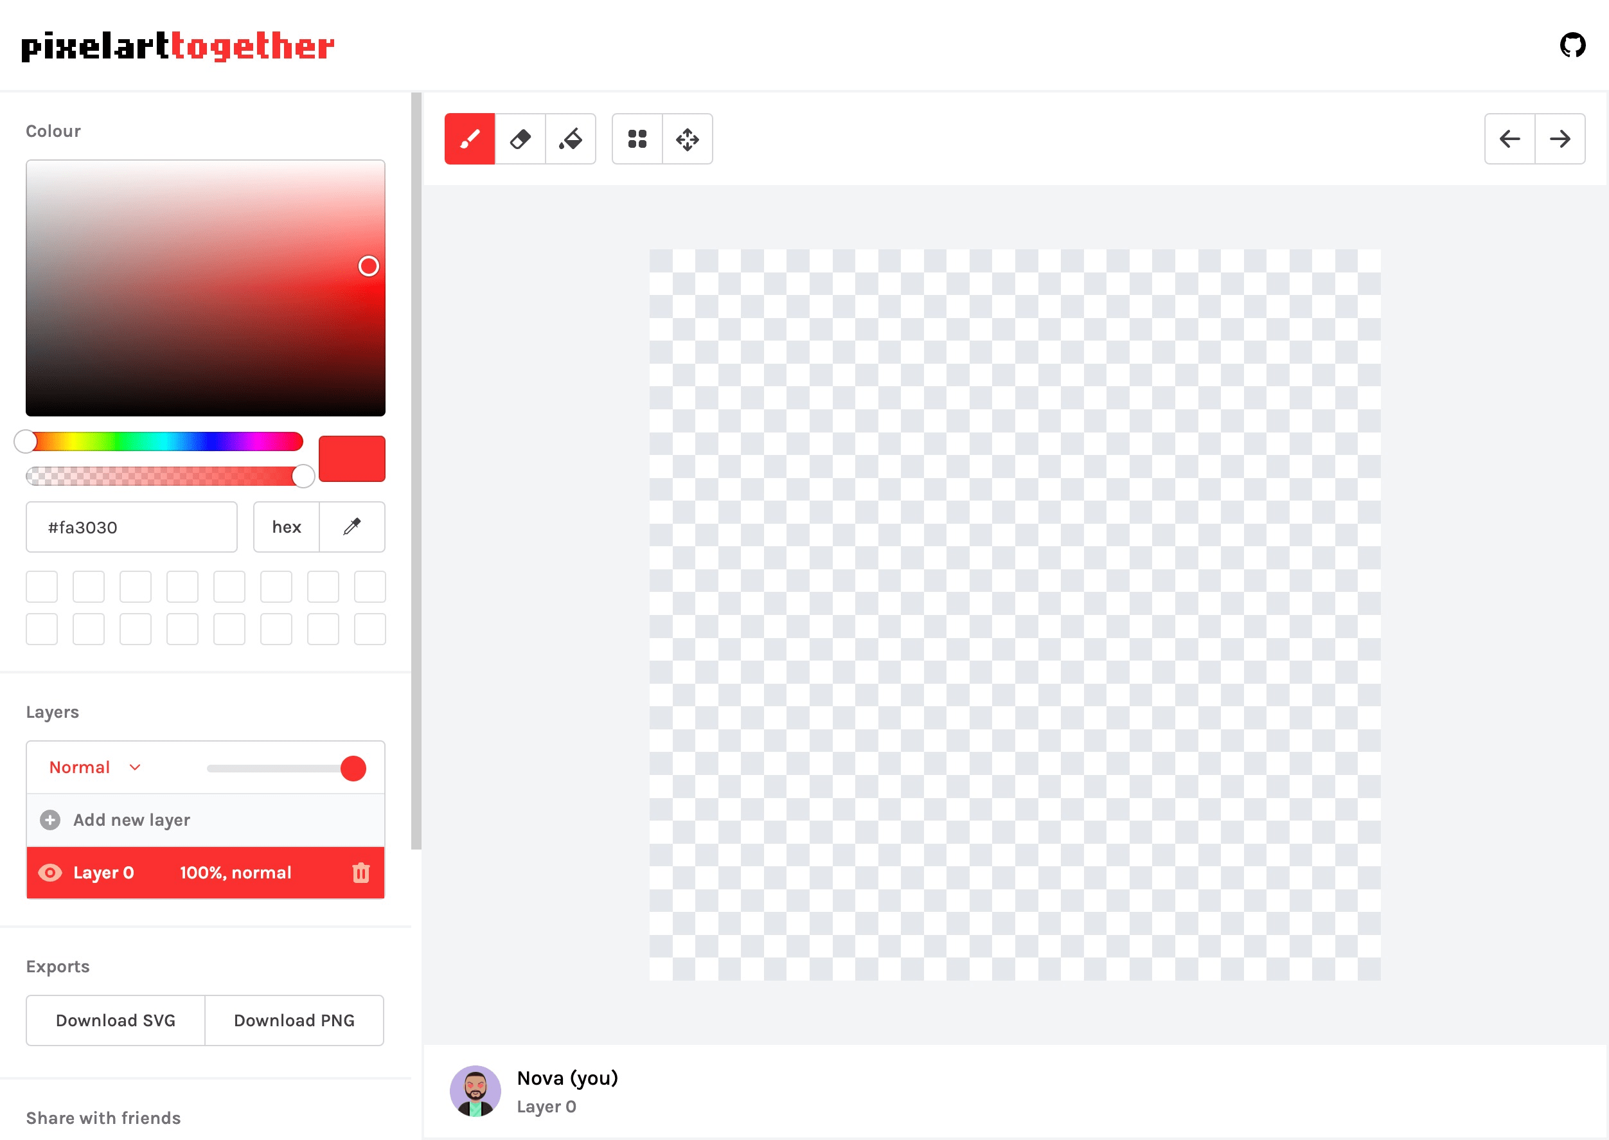This screenshot has height=1140, width=1609.
Task: Select the Move/Pan tool
Action: 688,138
